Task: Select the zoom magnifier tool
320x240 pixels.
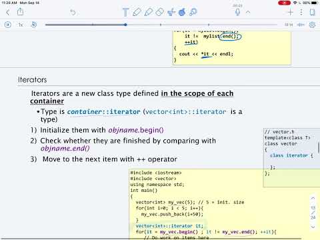Action: pos(193,12)
